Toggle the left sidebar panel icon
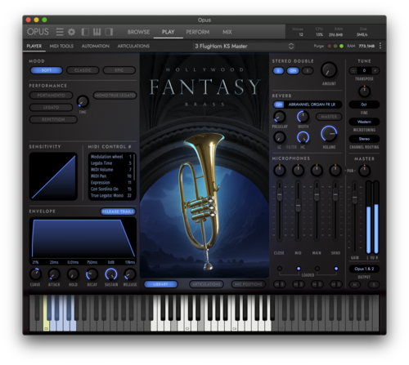This screenshot has height=365, width=409. click(x=85, y=32)
